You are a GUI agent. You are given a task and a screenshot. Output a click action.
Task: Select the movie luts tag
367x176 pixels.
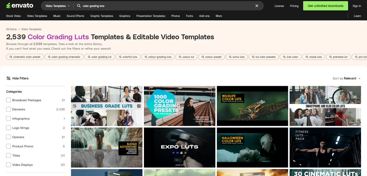[x=314, y=57]
